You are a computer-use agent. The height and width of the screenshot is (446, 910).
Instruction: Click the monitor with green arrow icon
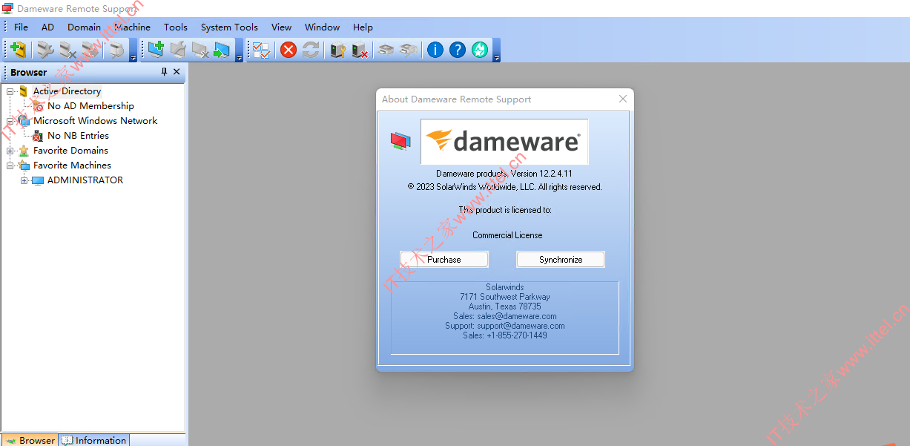point(222,50)
